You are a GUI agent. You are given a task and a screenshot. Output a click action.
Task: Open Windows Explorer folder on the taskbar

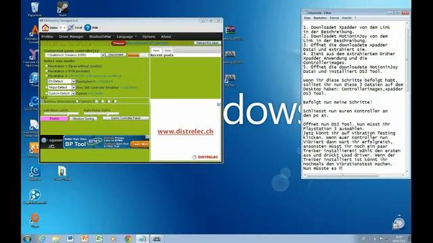click(x=56, y=238)
